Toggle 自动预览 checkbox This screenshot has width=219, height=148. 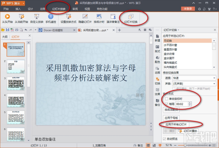(x=164, y=139)
